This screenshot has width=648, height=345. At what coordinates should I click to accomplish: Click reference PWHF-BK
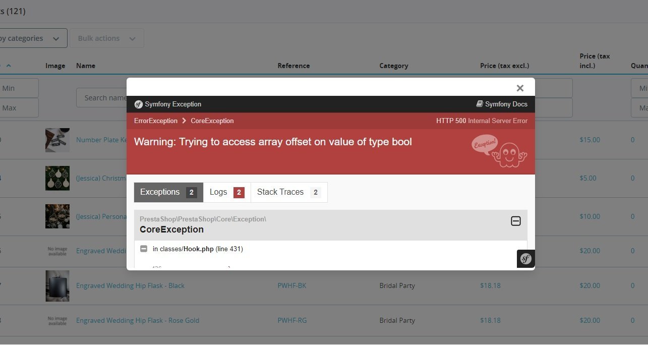point(292,285)
